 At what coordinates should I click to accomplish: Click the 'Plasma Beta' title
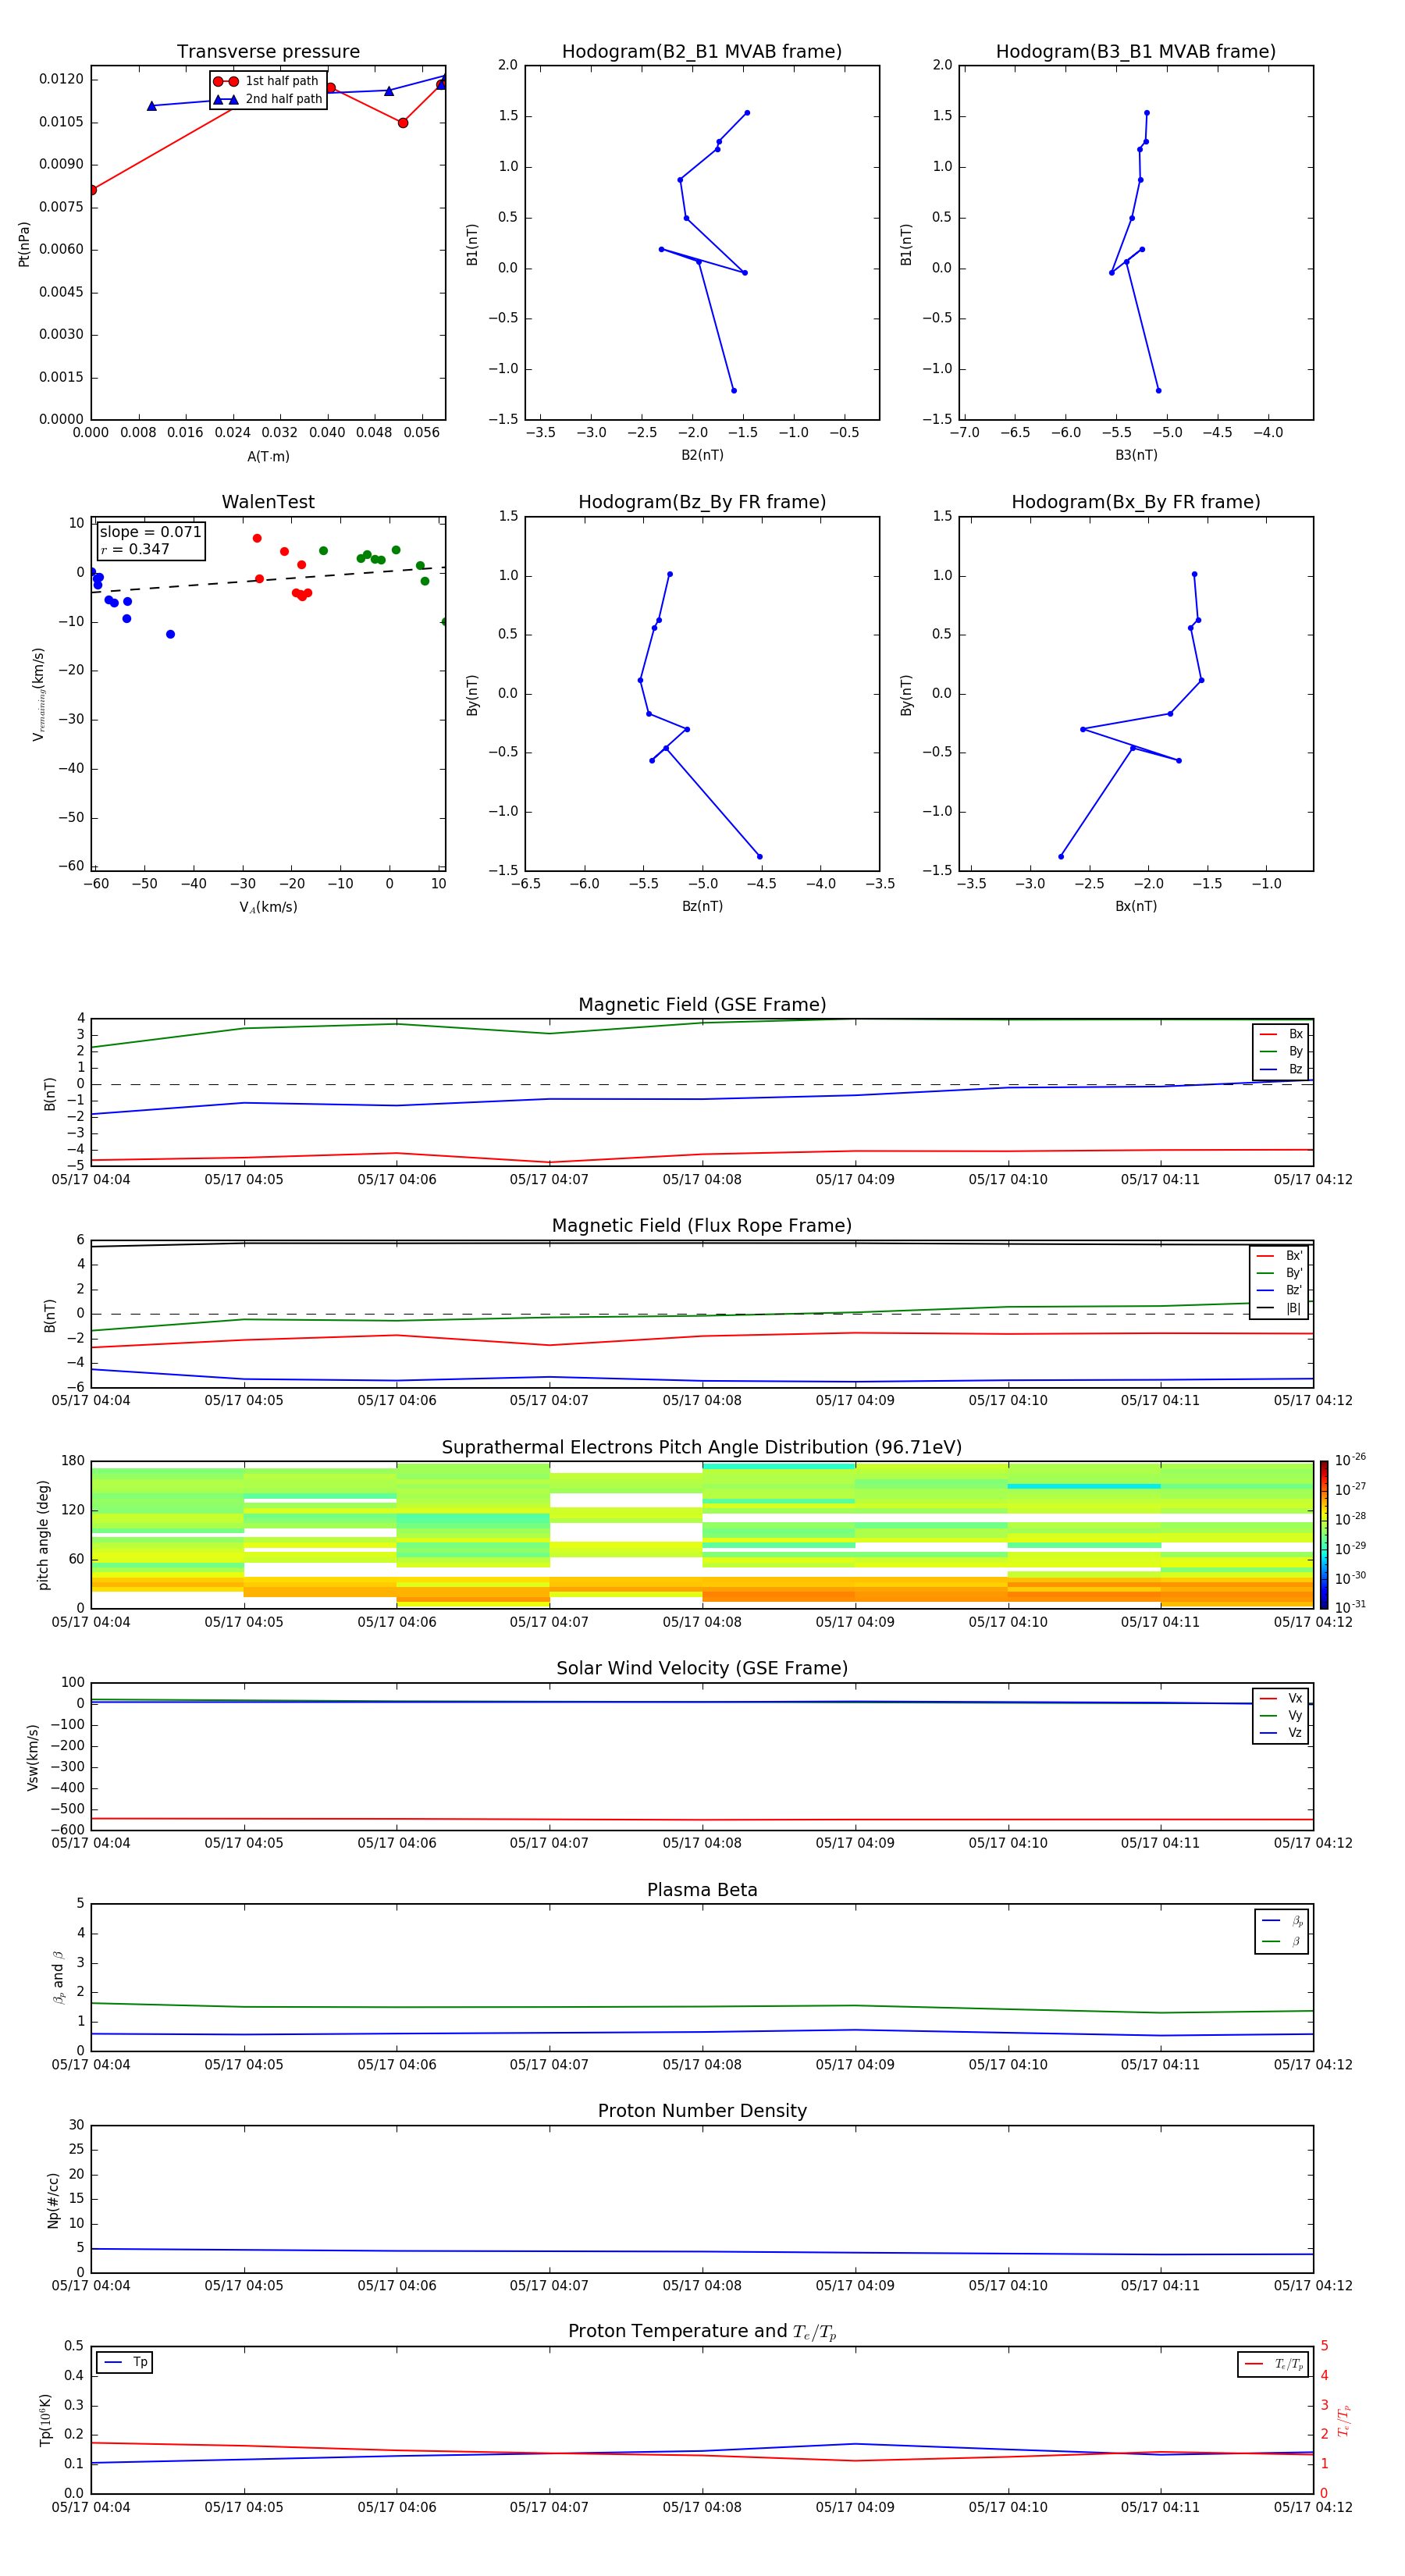[702, 1890]
